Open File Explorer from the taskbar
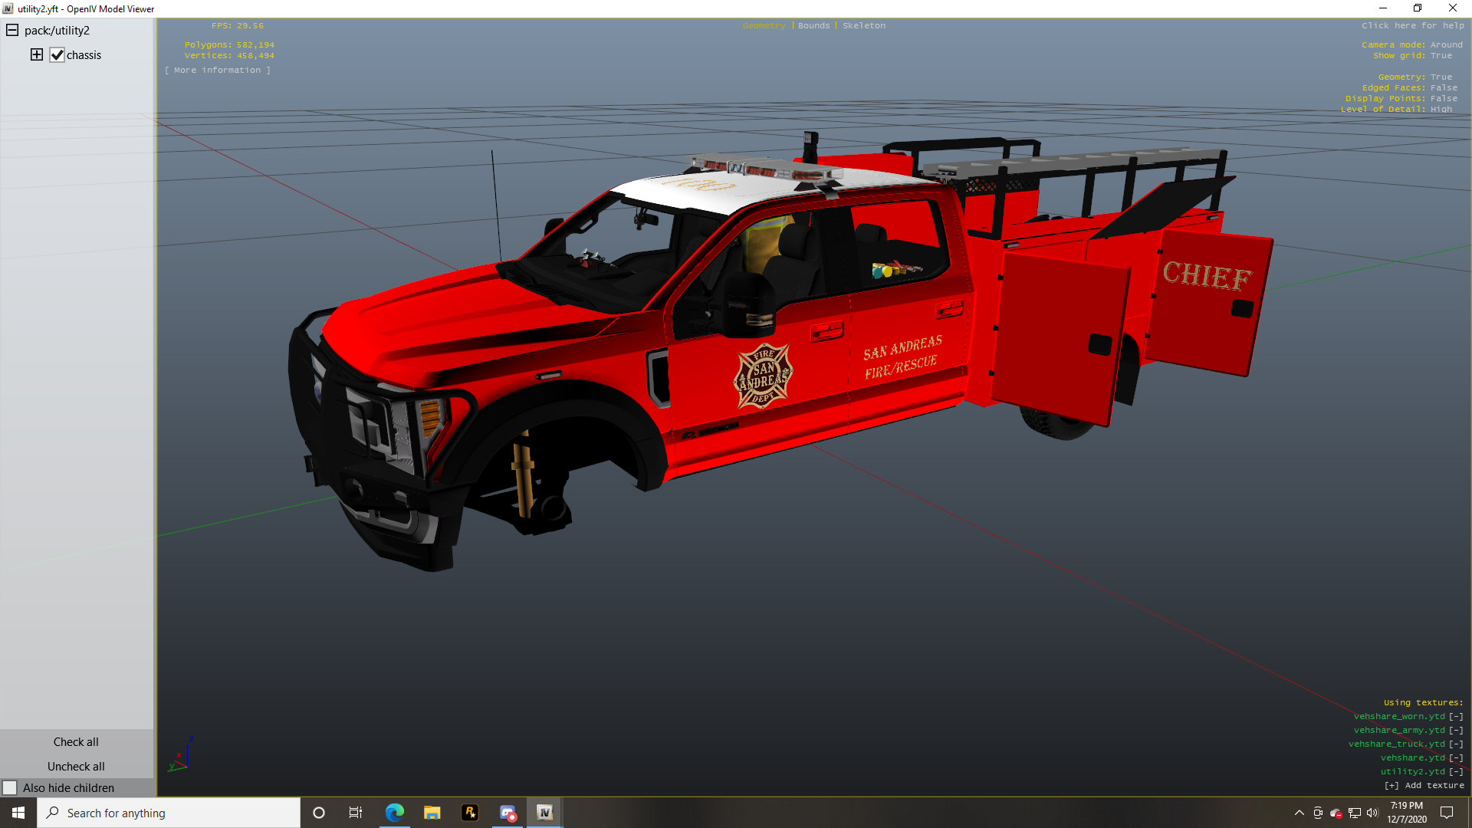Screen dimensions: 1472x828 (x=432, y=813)
